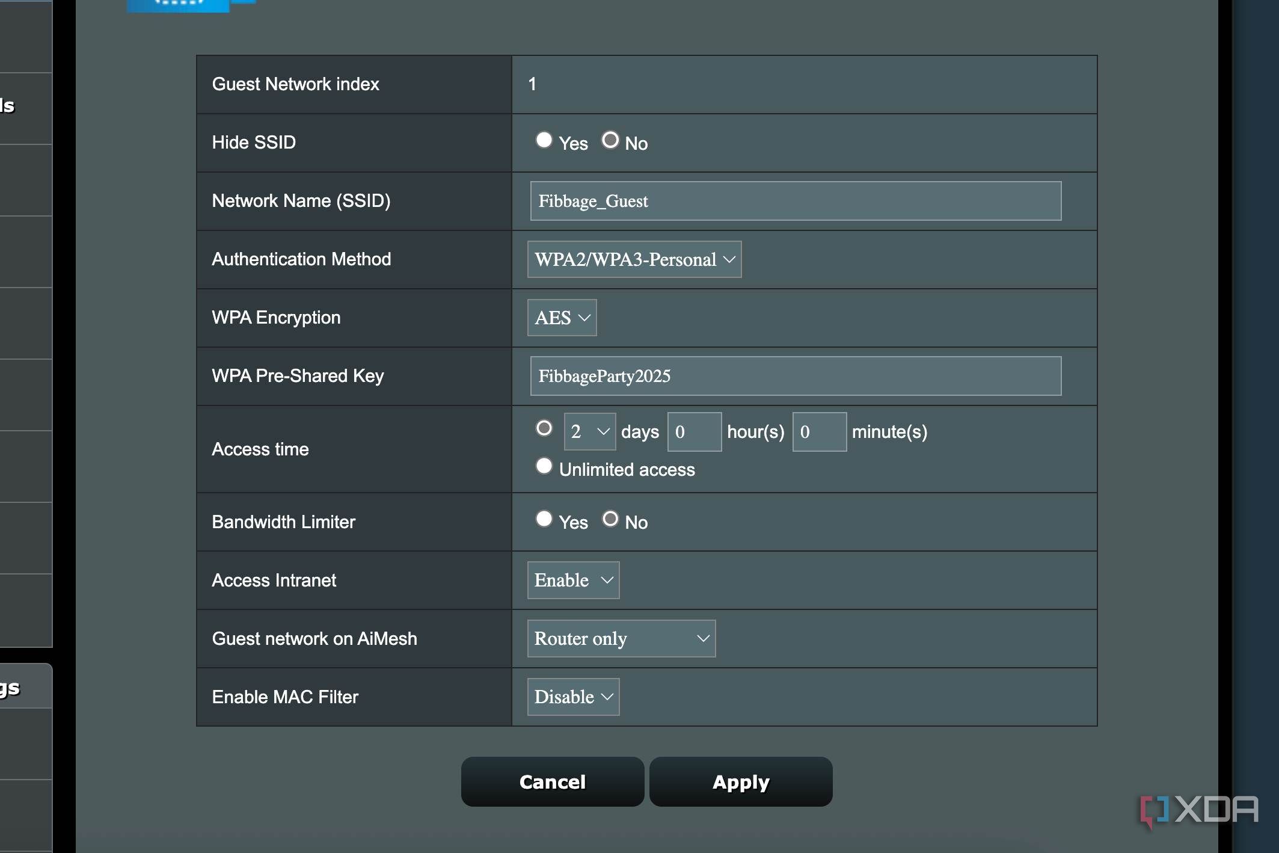
Task: Open the Guest network on AiMesh dropdown
Action: tap(621, 639)
